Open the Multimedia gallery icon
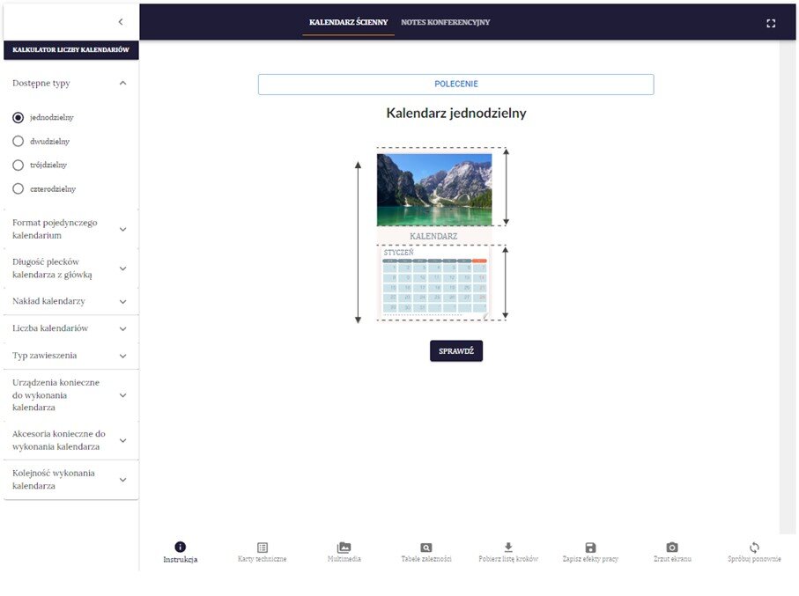This screenshot has width=799, height=596. [344, 548]
